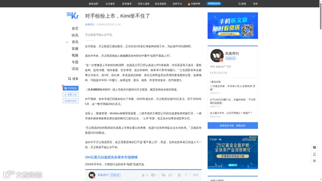Click the mobile phone icon on right edge
This screenshot has width=322, height=181.
click(315, 154)
